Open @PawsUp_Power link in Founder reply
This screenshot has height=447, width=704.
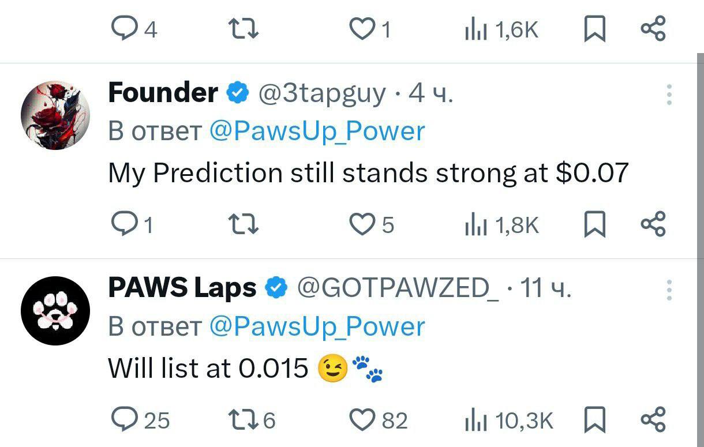point(317,132)
